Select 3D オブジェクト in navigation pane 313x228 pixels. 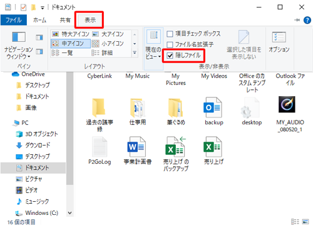37,134
